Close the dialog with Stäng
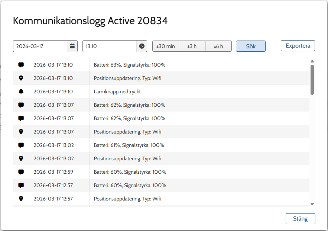 (301, 219)
